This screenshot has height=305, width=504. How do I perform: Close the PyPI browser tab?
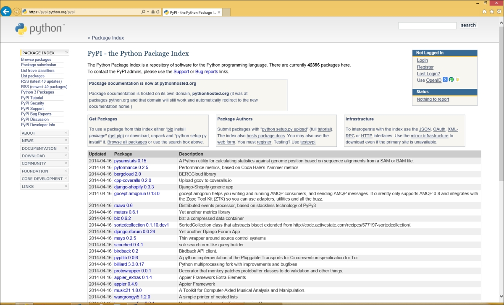tap(218, 12)
